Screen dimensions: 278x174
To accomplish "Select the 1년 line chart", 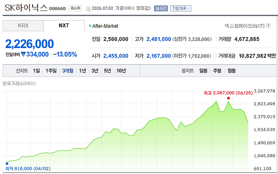I will 82,71.
